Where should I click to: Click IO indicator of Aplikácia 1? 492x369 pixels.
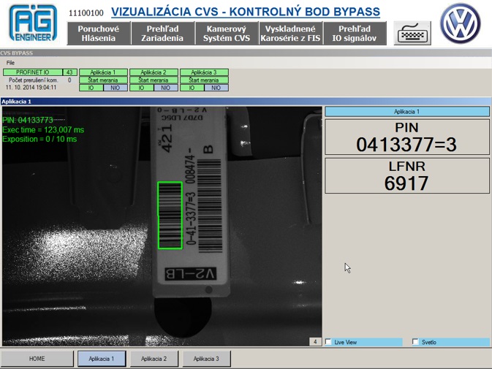[91, 88]
